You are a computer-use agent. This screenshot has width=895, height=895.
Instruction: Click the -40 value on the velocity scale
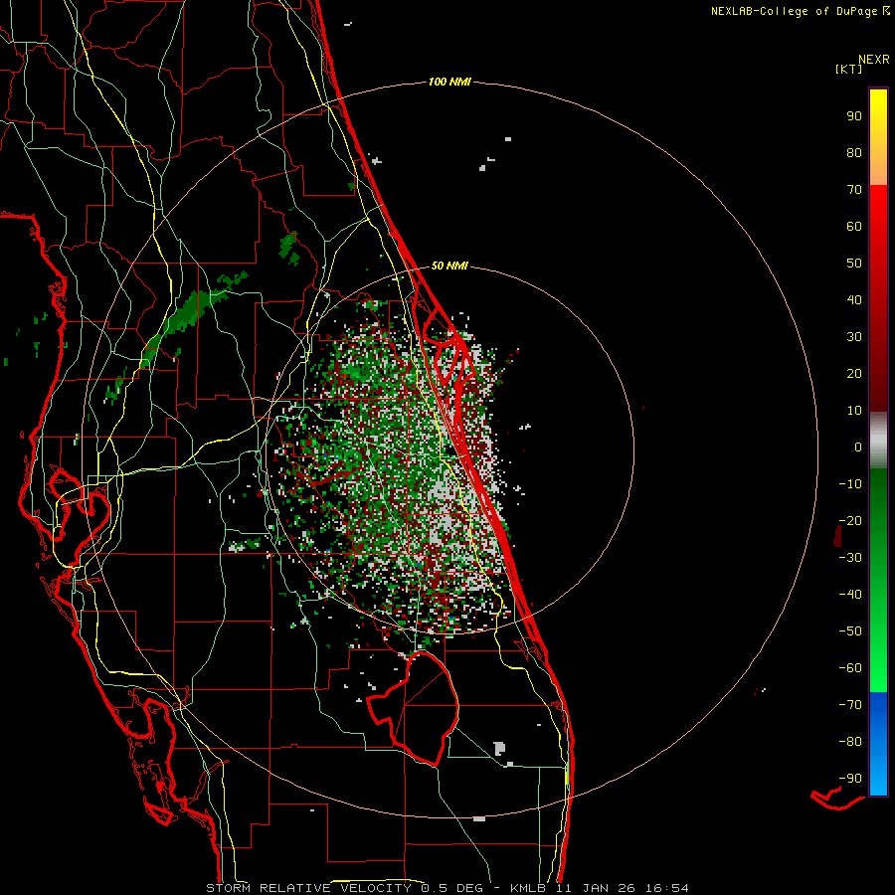coord(850,595)
